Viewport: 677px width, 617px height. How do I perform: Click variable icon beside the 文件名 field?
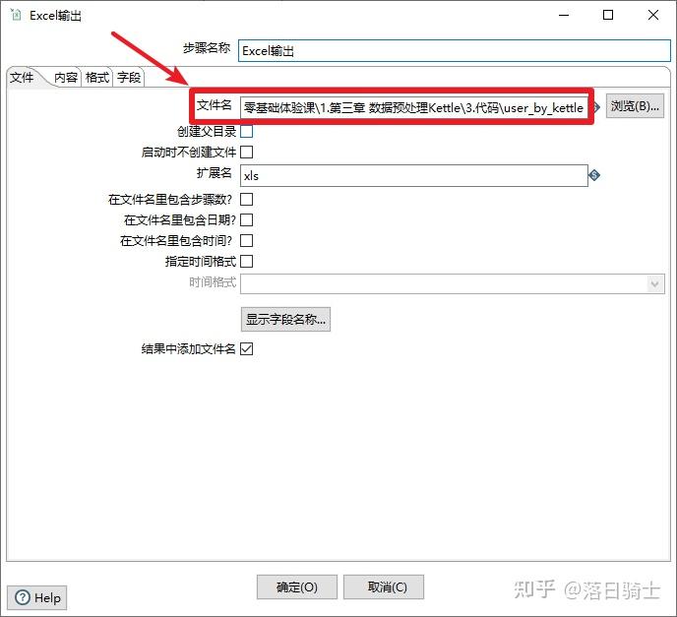pyautogui.click(x=596, y=106)
